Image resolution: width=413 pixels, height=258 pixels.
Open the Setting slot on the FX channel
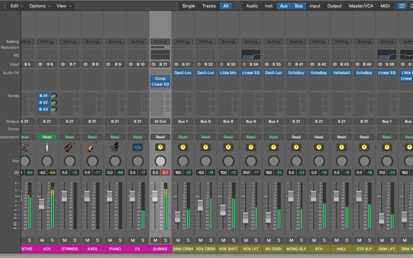(137, 41)
